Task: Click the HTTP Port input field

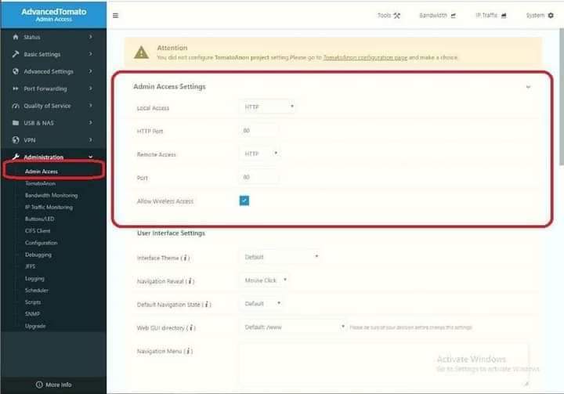Action: [258, 131]
